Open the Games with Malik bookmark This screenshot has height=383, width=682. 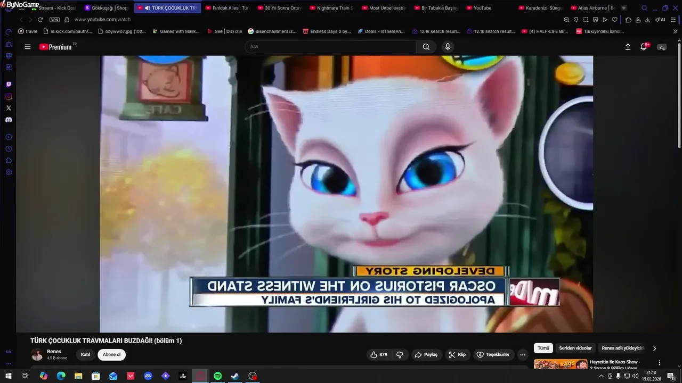click(x=176, y=31)
